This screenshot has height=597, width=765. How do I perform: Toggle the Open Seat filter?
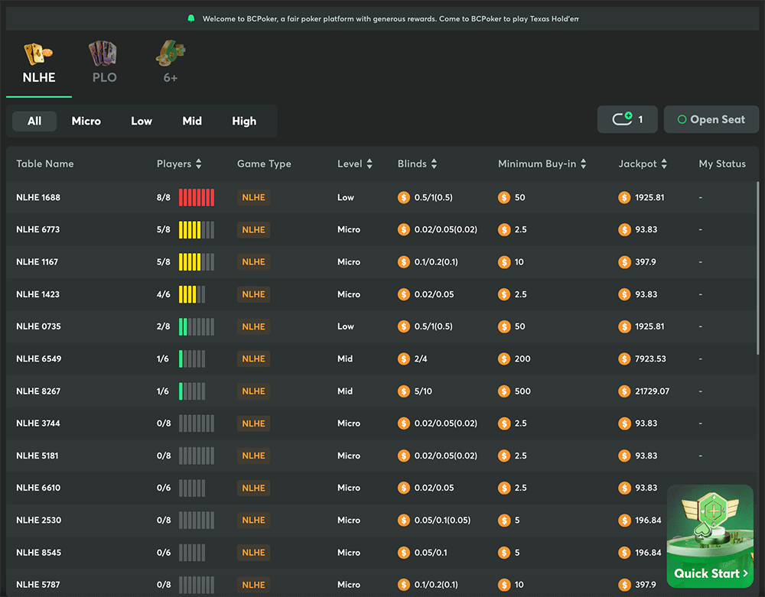(711, 119)
